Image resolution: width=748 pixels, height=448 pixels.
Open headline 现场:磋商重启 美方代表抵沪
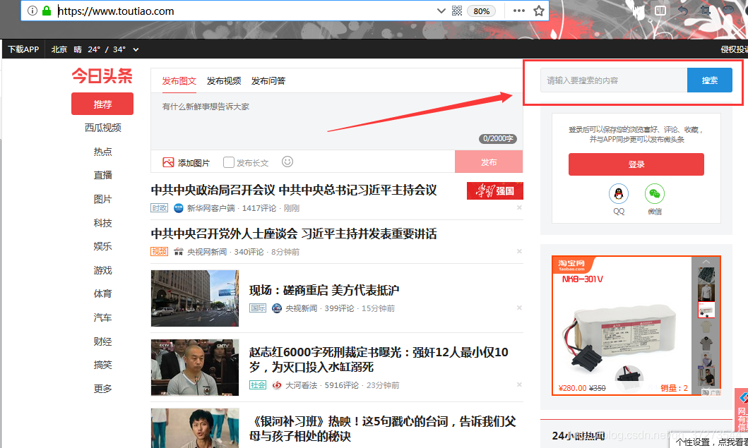tap(324, 290)
